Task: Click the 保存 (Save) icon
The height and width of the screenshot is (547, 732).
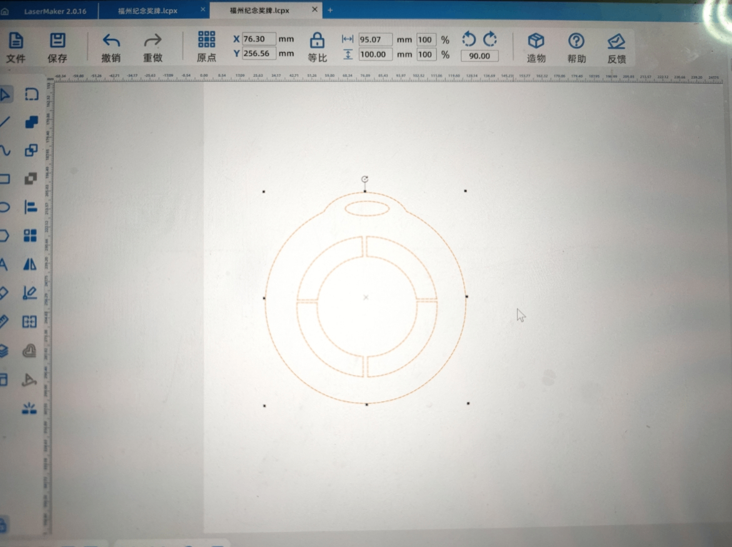Action: [58, 41]
